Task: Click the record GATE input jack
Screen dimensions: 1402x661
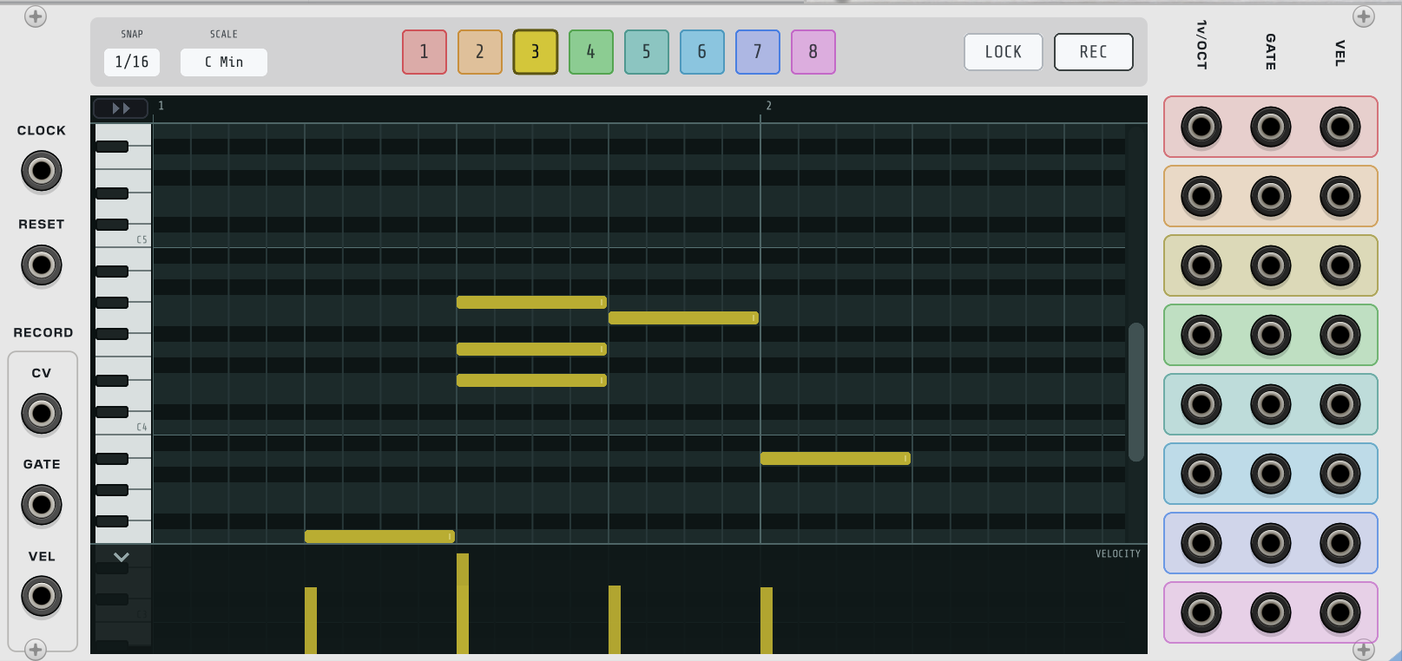Action: coord(42,505)
